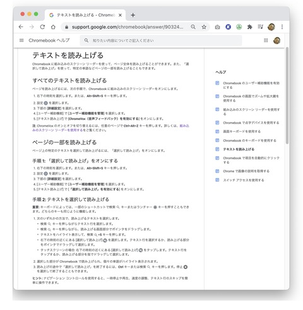Click the Chromebook ヘルプ header title
Screen dimensions: 303x310
coord(49,40)
